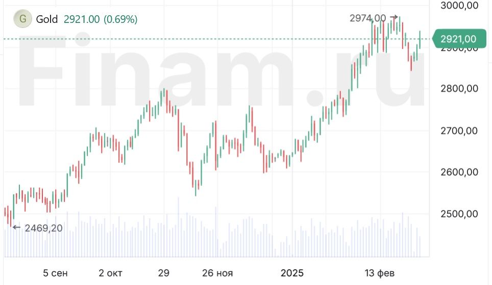Click the 2800,00 price axis label
This screenshot has height=285, width=492.
pos(458,88)
